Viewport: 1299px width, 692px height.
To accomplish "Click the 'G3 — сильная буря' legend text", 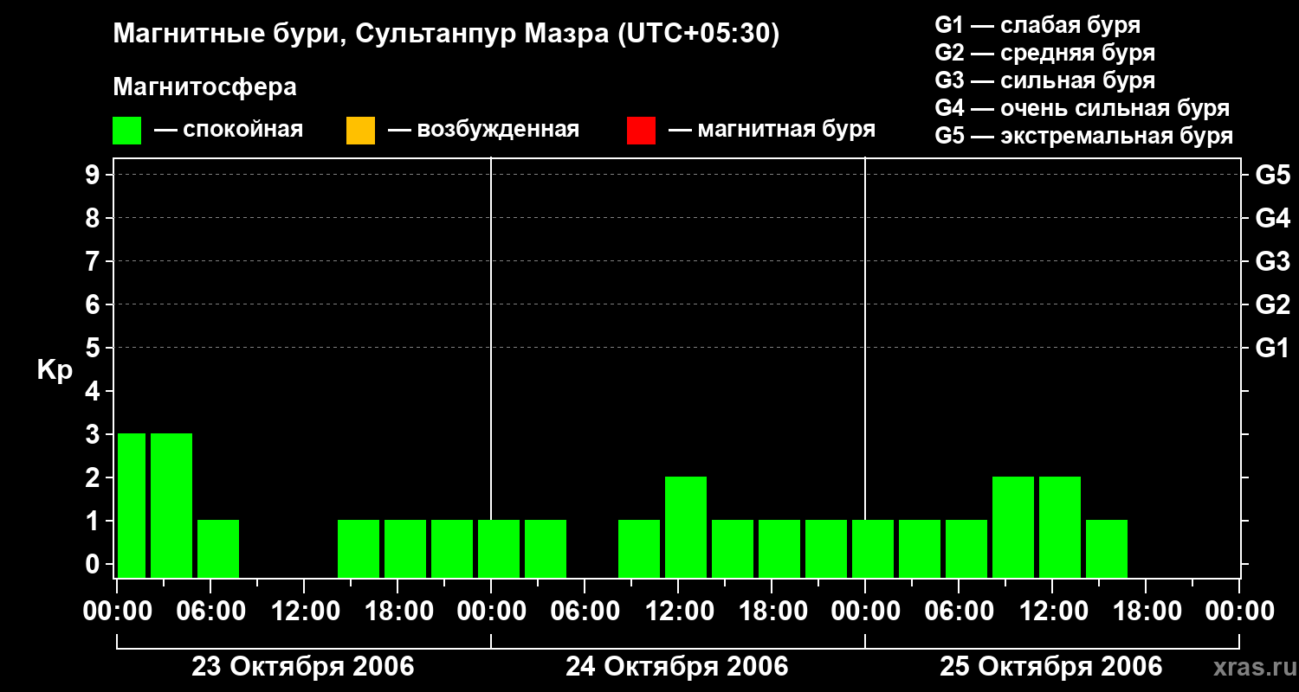I will pos(1045,80).
